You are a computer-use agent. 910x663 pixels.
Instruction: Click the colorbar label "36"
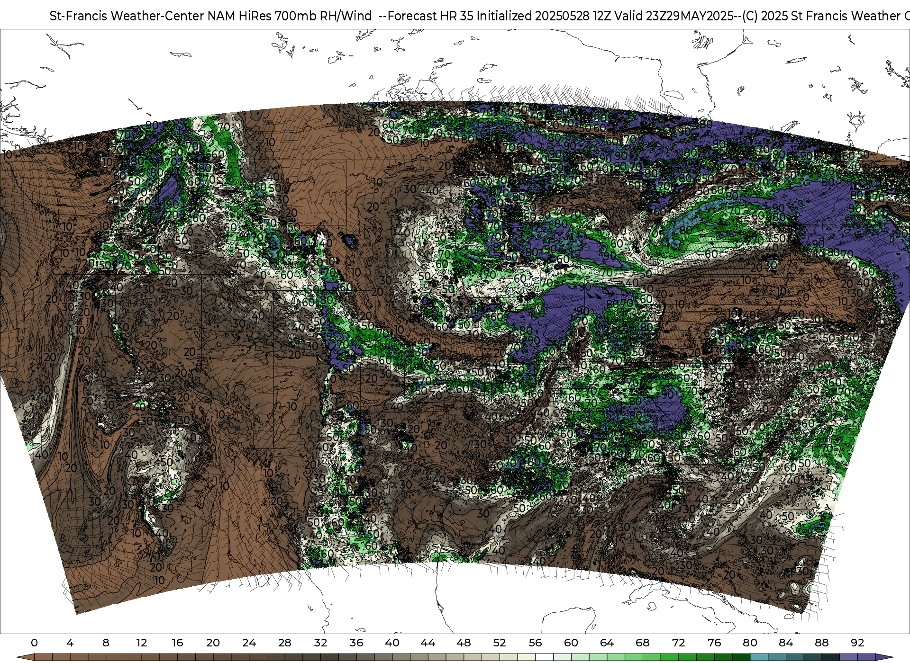click(x=356, y=643)
